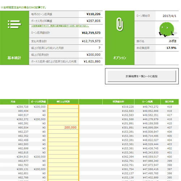Click the ローン残高 column header
Screen dimensions: 181x181
point(147,102)
